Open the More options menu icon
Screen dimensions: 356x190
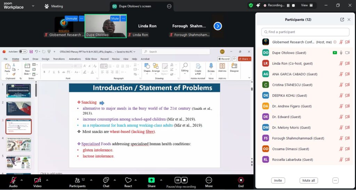[209, 180]
